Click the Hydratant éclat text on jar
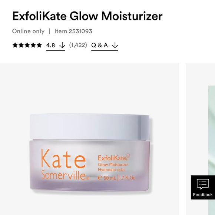This screenshot has height=215, width=215. pos(111,170)
